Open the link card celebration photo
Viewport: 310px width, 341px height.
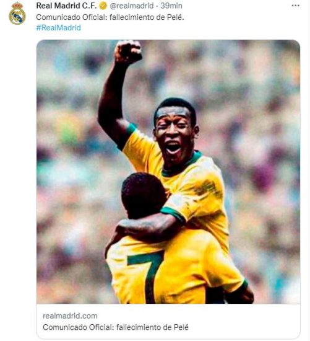[x=168, y=172]
